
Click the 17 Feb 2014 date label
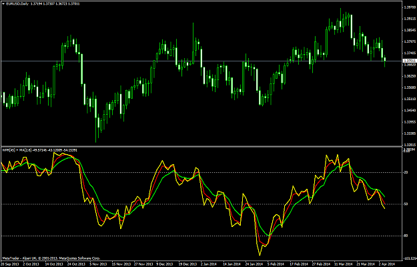point(298,264)
